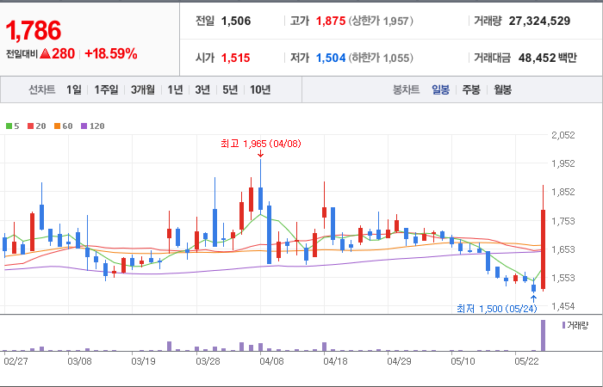This screenshot has height=387, width=603.
Task: Click the tall red candlestick at chart end
Action: pos(543,249)
